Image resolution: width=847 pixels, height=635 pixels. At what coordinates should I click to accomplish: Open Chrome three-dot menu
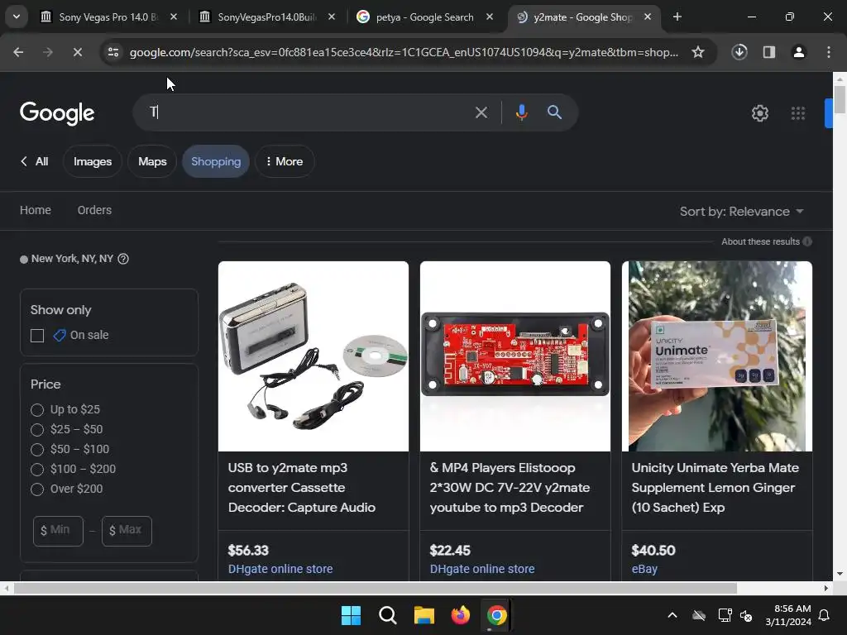[x=829, y=52]
